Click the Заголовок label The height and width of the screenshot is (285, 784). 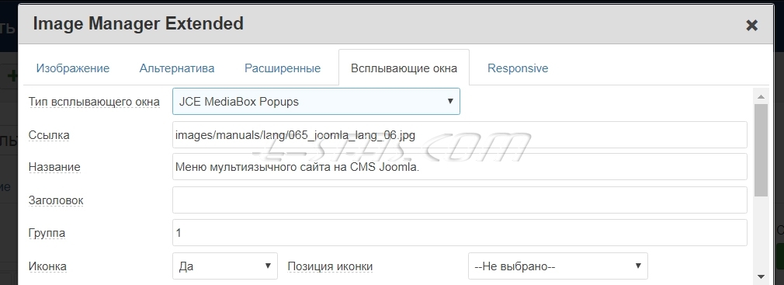[x=56, y=200]
